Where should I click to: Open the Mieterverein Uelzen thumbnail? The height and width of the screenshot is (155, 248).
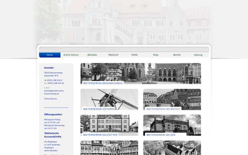pos(172,125)
